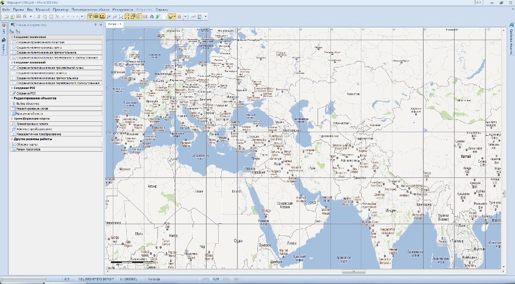Open the dropdown arrow beside the globe icon
515x284 pixels.
pyautogui.click(x=175, y=16)
